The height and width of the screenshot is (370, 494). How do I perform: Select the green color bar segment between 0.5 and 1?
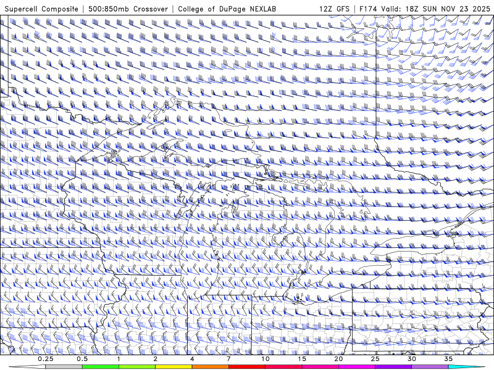point(100,367)
